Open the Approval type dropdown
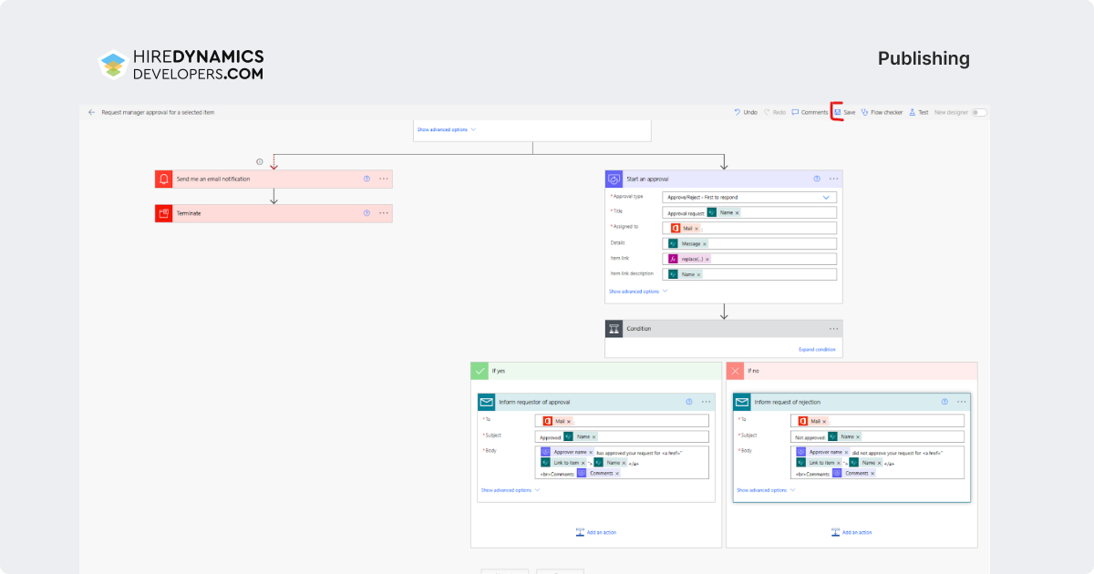1094x574 pixels. tap(749, 197)
